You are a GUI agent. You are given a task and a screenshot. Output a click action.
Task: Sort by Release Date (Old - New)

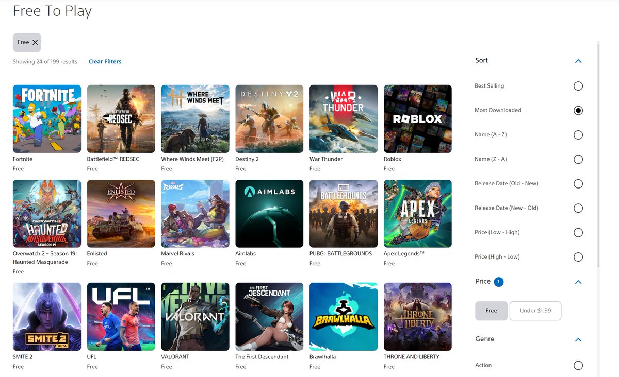click(578, 184)
